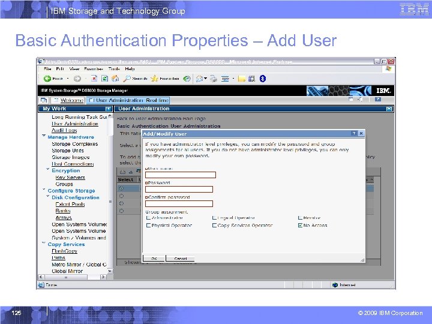Check the Physical Operator checkbox
The image size is (432, 324).
[x=148, y=226]
